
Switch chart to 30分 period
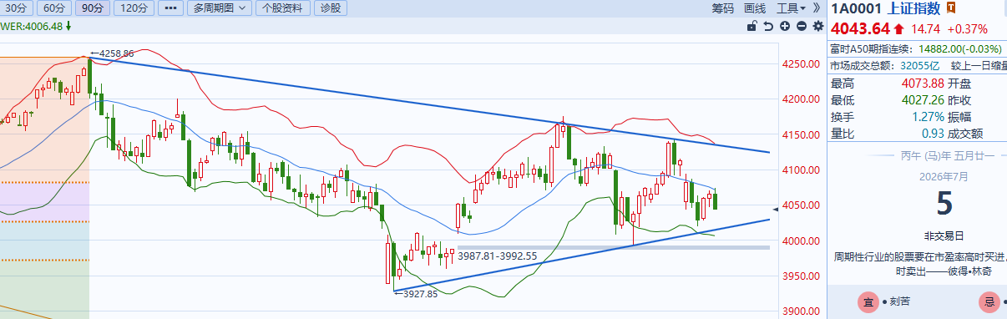[17, 8]
